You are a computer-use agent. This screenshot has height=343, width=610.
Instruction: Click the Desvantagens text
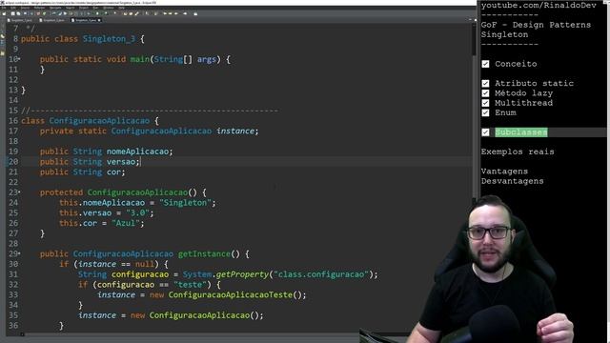pos(512,181)
